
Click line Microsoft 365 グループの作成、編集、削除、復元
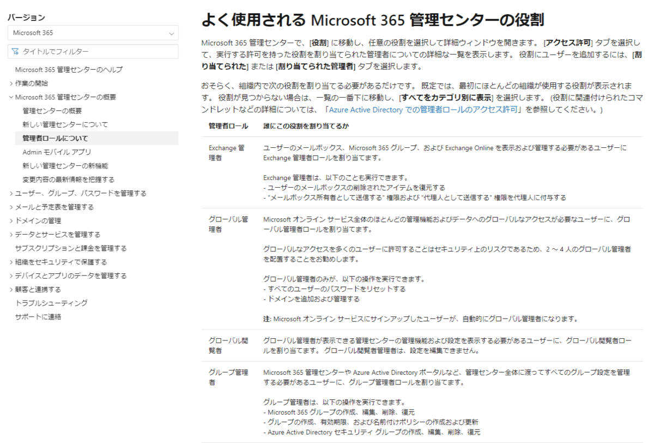point(339,412)
